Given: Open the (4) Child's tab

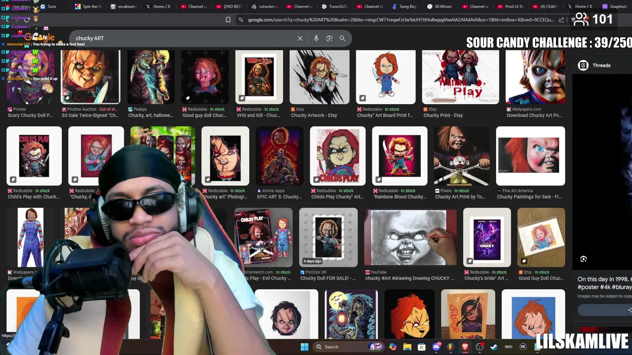Looking at the screenshot, I should [x=546, y=6].
